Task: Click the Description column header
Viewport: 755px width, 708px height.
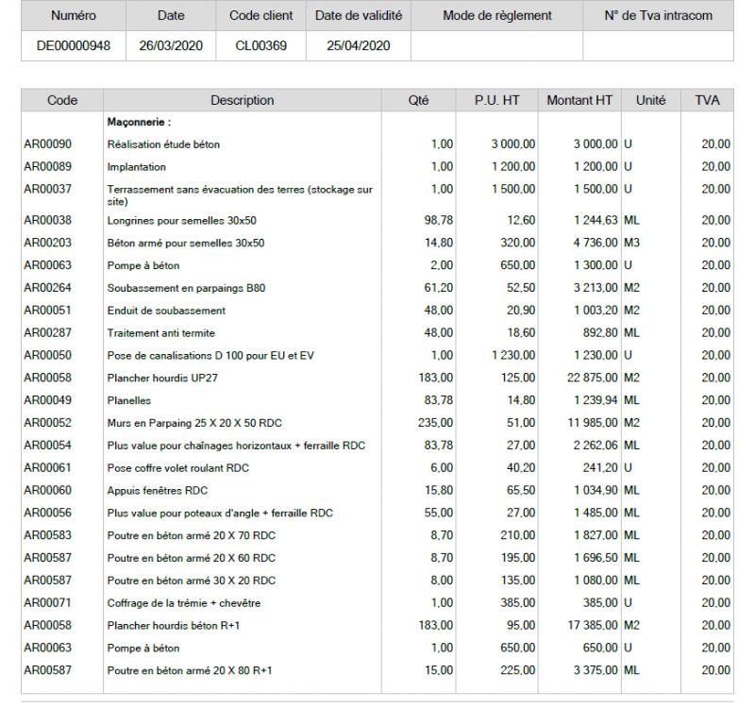Action: point(242,100)
